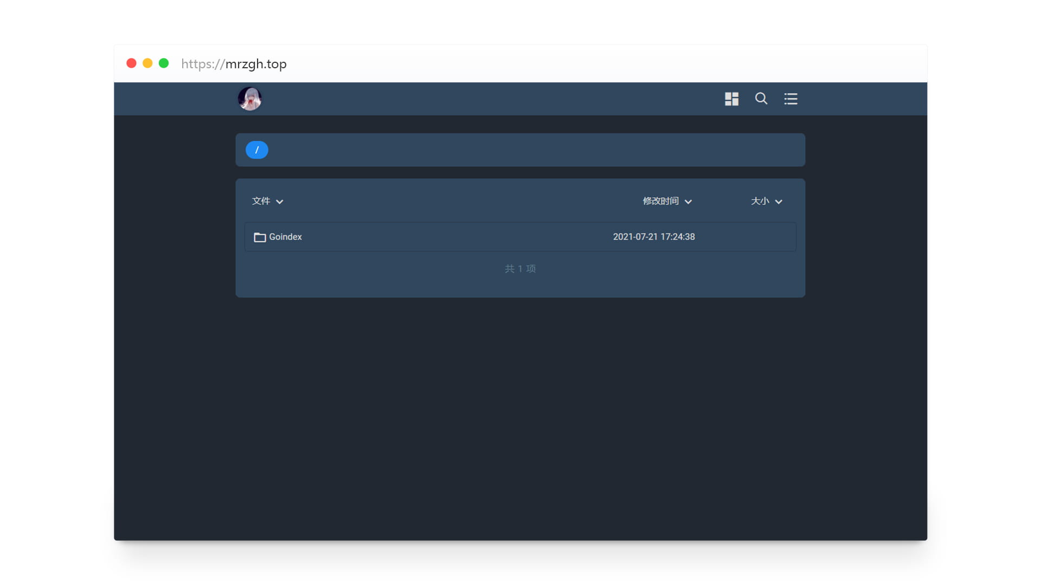The height and width of the screenshot is (585, 1041).
Task: Switch to grid thumbnail view
Action: click(x=731, y=99)
